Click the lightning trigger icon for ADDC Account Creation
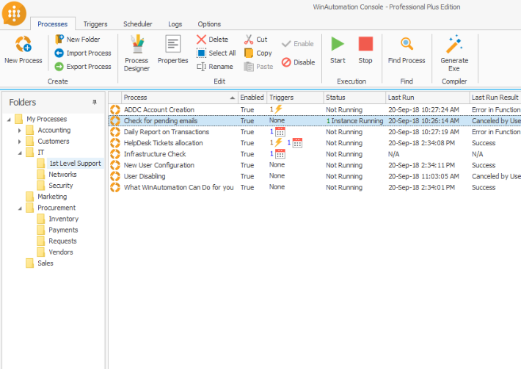The height and width of the screenshot is (369, 521). [x=278, y=109]
